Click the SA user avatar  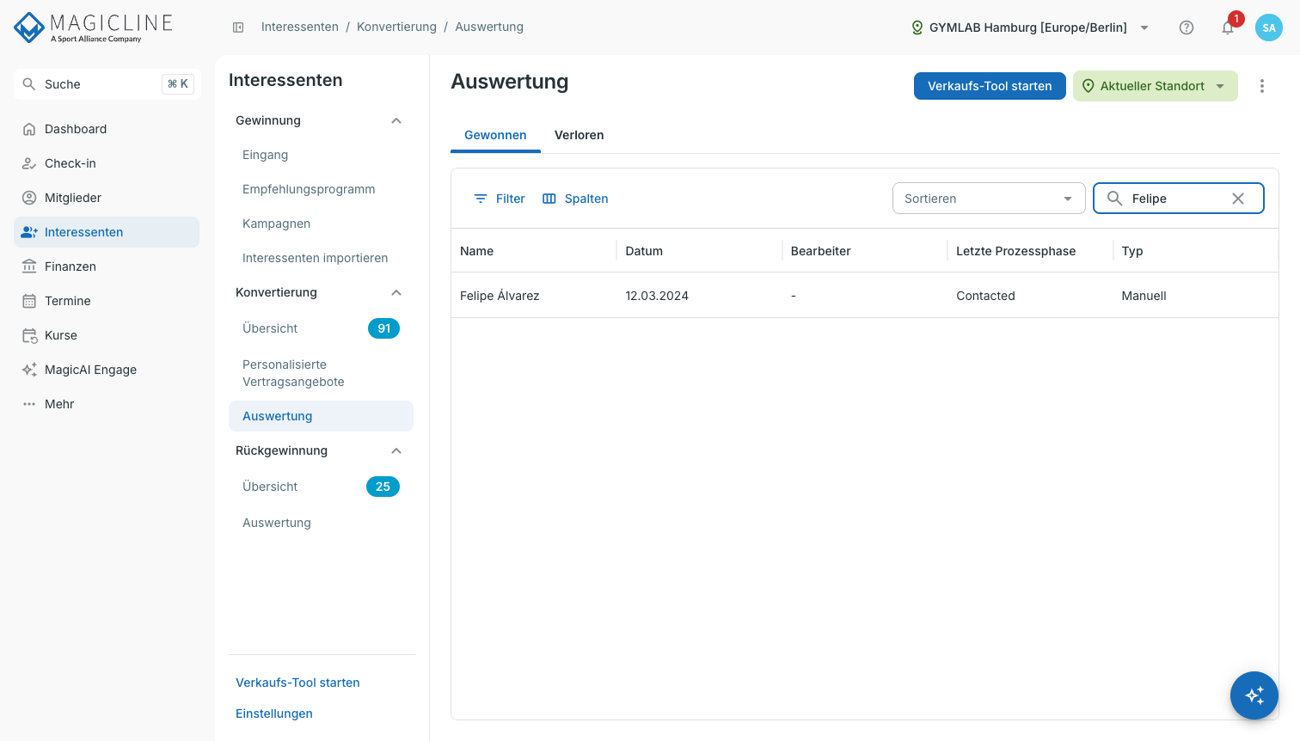(1269, 28)
